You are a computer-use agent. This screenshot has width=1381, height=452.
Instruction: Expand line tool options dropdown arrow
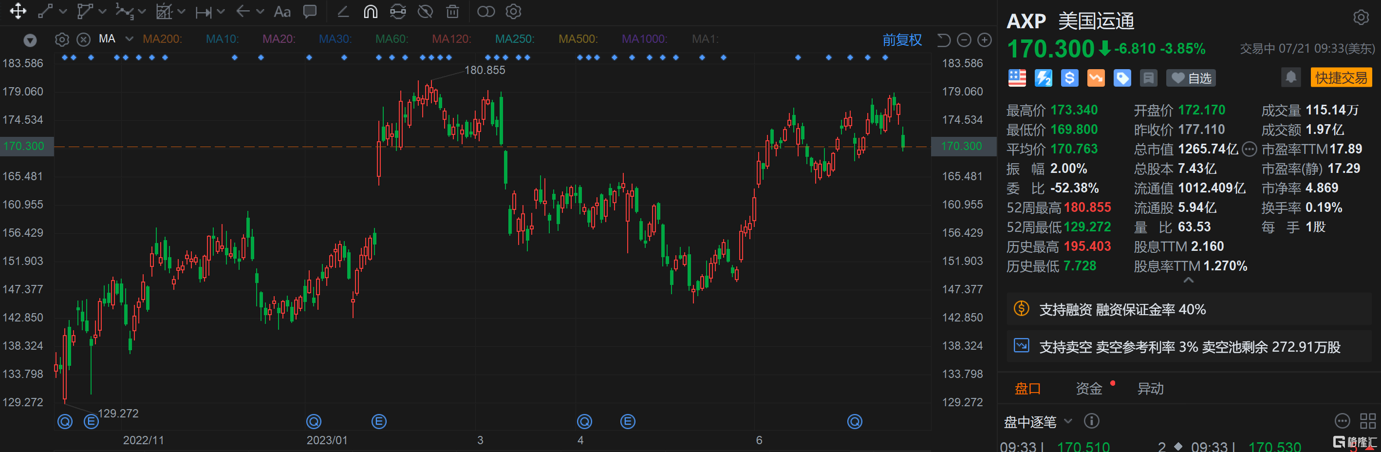63,11
